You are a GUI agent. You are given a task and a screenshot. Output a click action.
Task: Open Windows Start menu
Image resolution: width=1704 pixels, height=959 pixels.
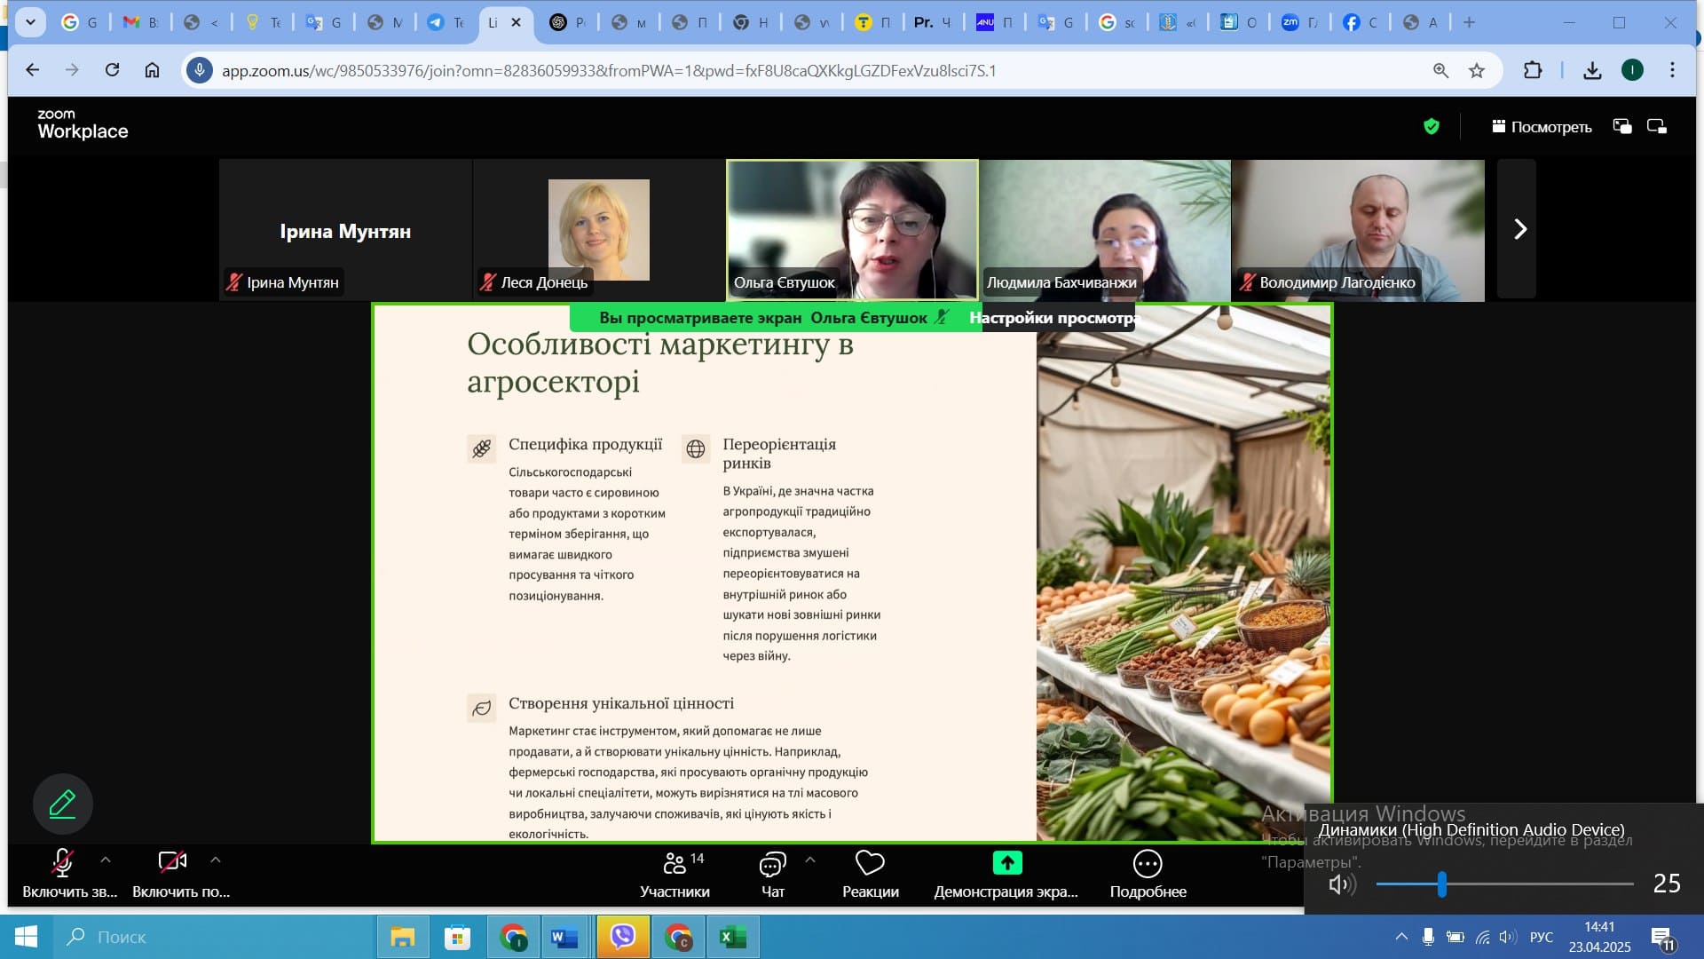point(26,937)
